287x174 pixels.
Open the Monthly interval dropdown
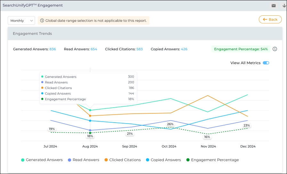point(21,21)
